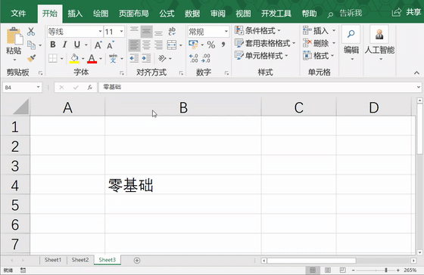424x275 pixels.
Task: Apply yellow fill color bucket
Action: pos(74,58)
